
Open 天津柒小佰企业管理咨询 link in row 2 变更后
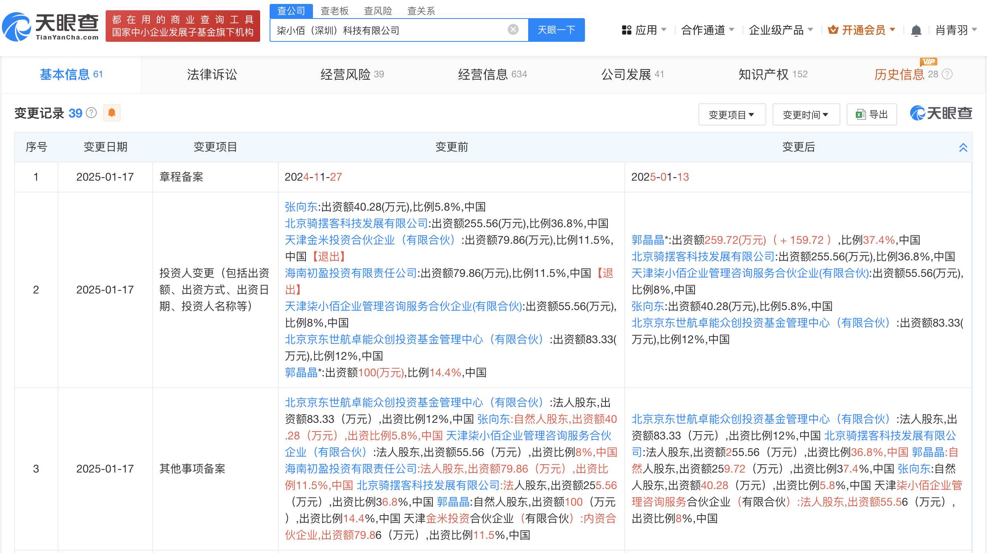tap(750, 273)
